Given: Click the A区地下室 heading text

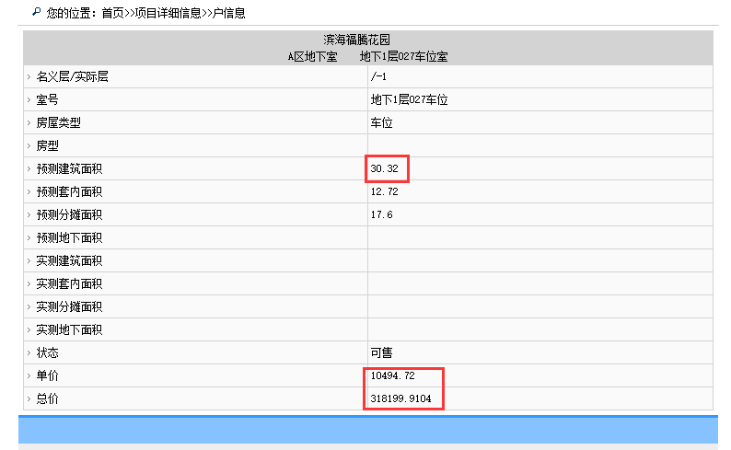Looking at the screenshot, I should point(312,57).
